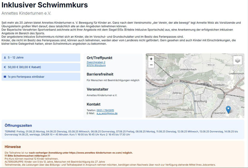
Task: Click the TERMINE schedule text
Action: coord(121,133)
